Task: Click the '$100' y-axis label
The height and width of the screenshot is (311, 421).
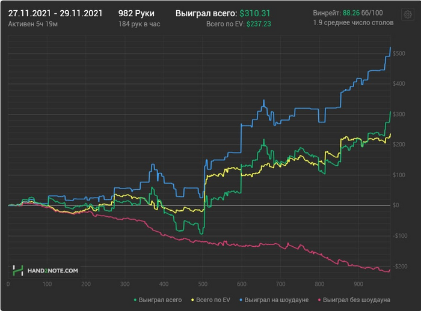Action: coord(399,175)
